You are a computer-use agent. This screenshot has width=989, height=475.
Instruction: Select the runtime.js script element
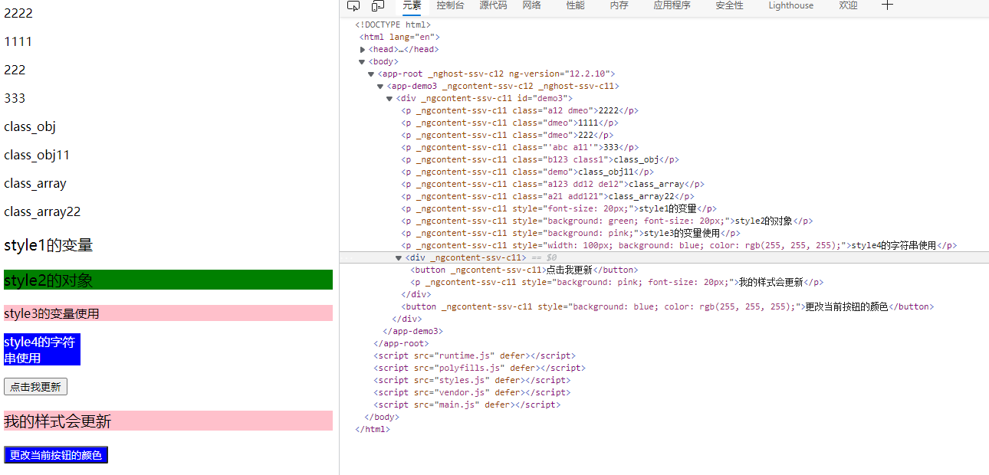tap(475, 355)
